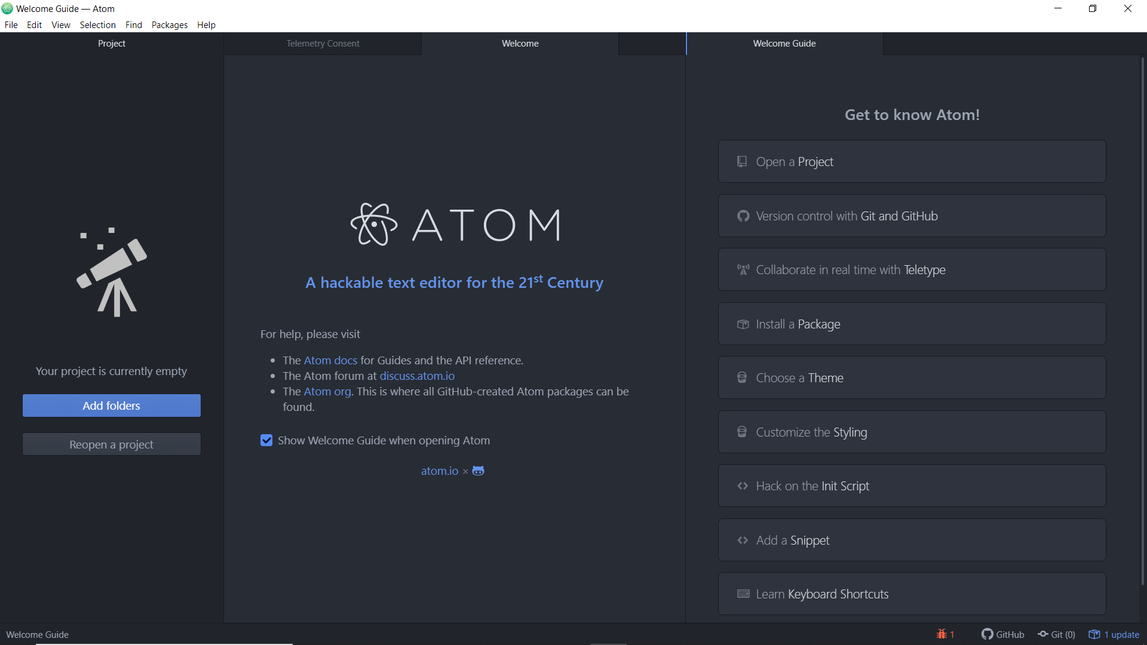Viewport: 1147px width, 645px height.
Task: Expand the Open a Project section
Action: pyautogui.click(x=912, y=162)
